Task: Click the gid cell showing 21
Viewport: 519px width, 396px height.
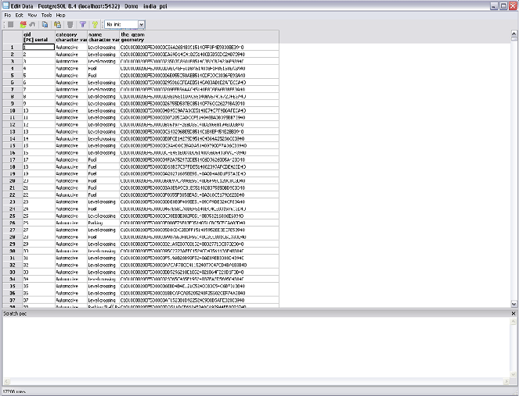Action: [x=38, y=188]
